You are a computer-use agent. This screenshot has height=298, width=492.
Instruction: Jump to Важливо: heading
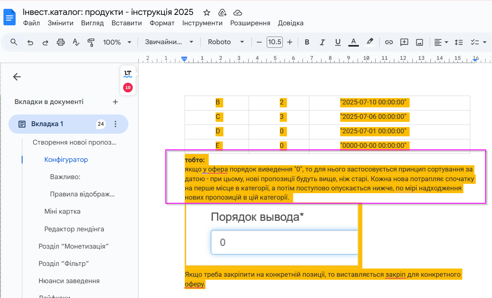pyautogui.click(x=65, y=177)
